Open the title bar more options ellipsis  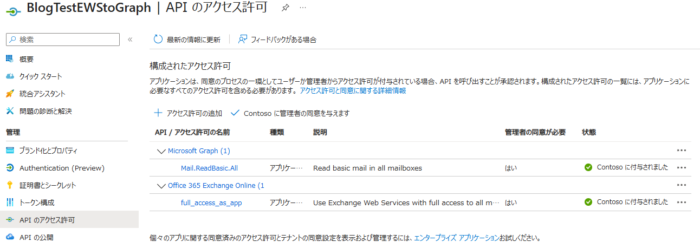[x=303, y=8]
